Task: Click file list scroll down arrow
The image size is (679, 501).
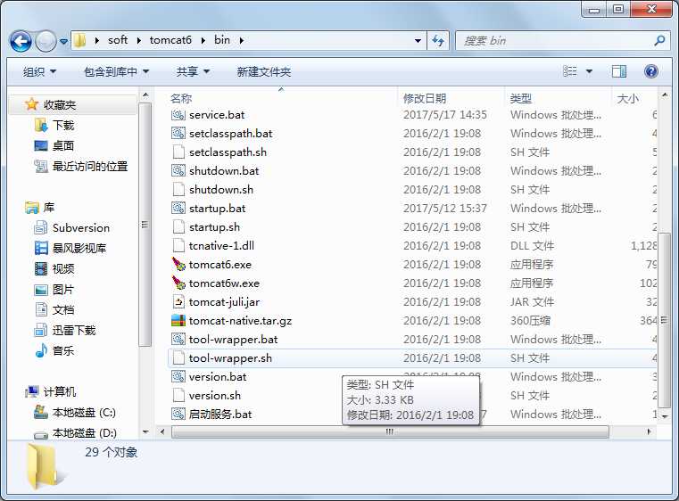Action: click(664, 415)
